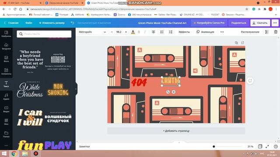Click the Share button
This screenshot has height=157, width=280.
[238, 23]
